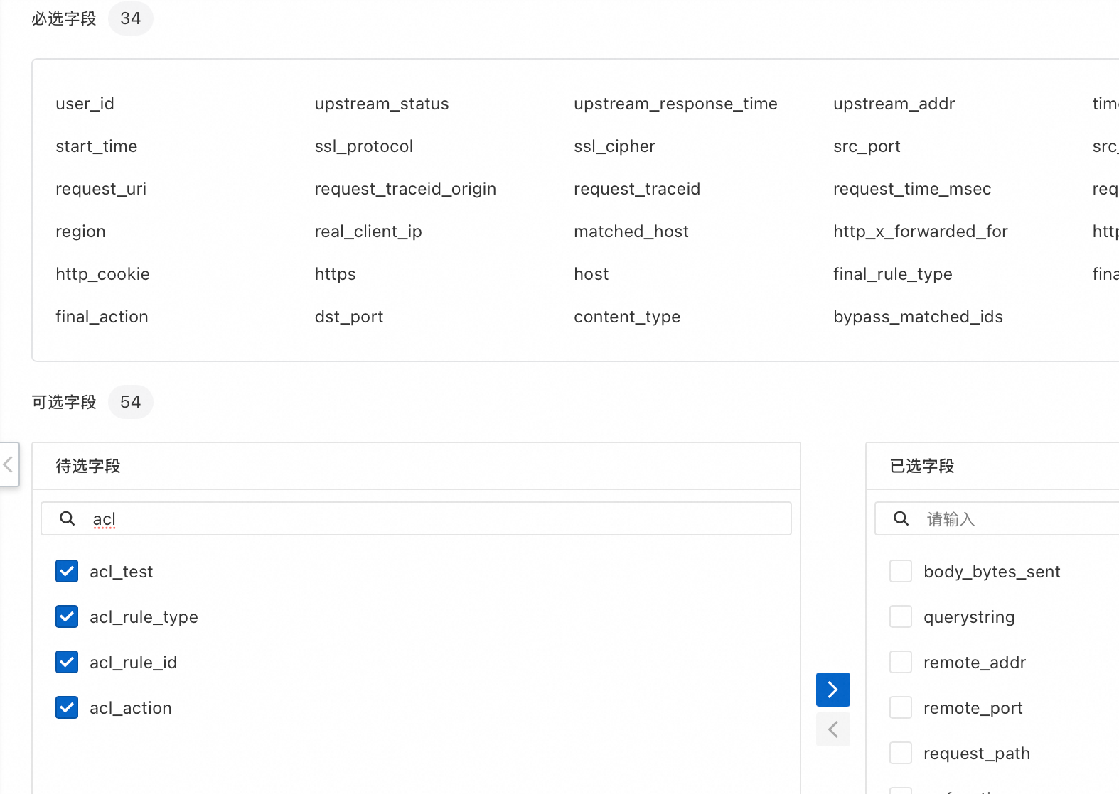
Task: Click the body_bytes_sent field label
Action: (992, 572)
